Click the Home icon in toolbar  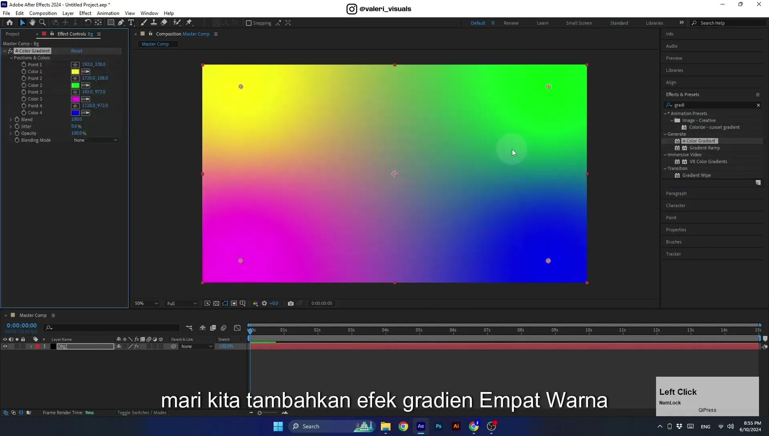click(10, 23)
